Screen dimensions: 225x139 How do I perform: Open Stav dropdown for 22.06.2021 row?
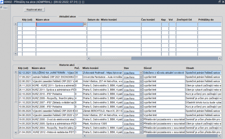point(141,81)
